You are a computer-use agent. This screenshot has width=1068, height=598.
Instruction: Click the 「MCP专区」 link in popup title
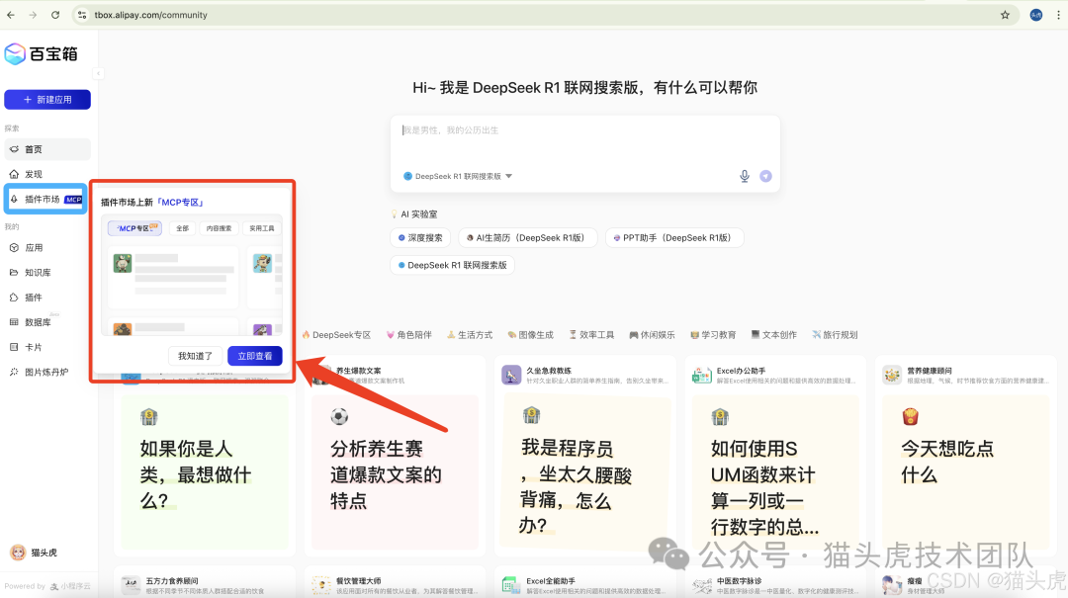[180, 203]
